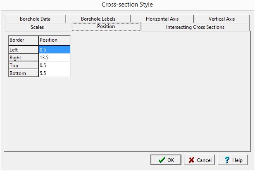255x171 pixels.
Task: Select the Top border position cell
Action: pyautogui.click(x=54, y=65)
